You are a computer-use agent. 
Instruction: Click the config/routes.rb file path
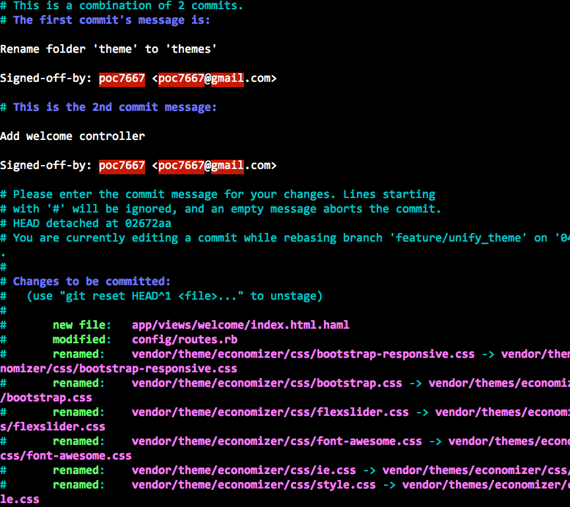tap(184, 340)
